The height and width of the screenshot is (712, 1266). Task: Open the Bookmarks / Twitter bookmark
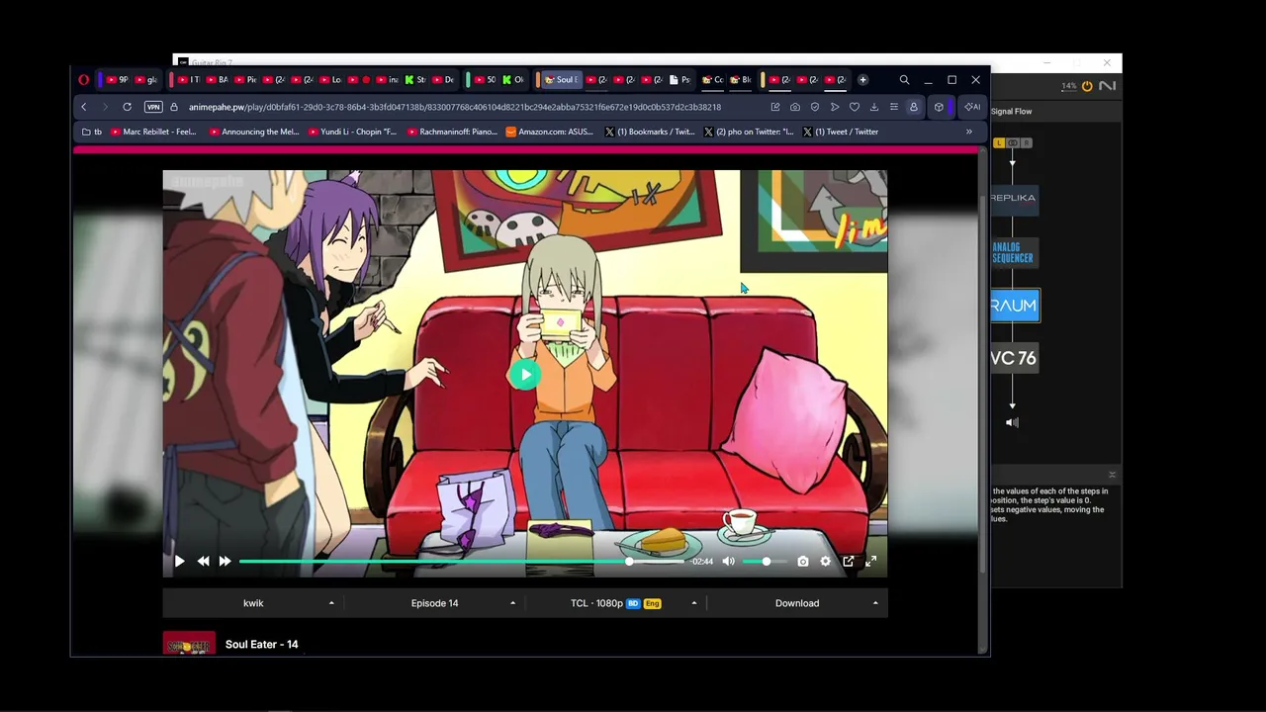pyautogui.click(x=650, y=132)
